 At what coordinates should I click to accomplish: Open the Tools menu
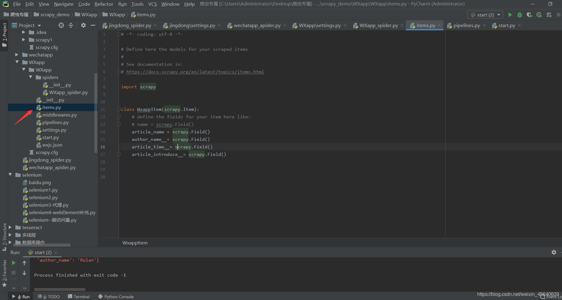[137, 4]
